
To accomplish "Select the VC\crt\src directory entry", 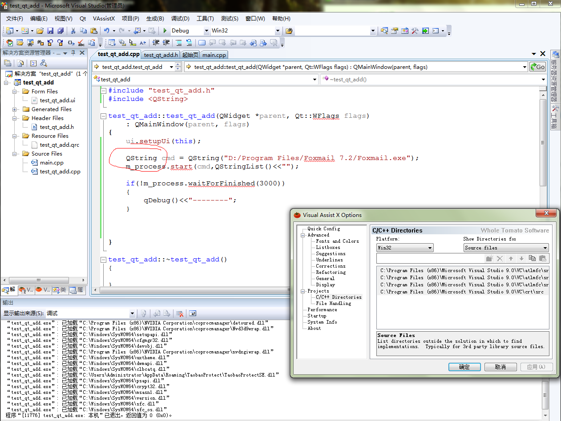I will click(463, 292).
